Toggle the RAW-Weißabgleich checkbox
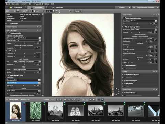165x124 pixels. coord(125,75)
